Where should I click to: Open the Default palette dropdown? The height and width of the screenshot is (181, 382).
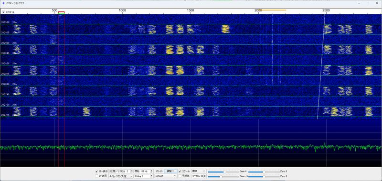[x=166, y=176]
